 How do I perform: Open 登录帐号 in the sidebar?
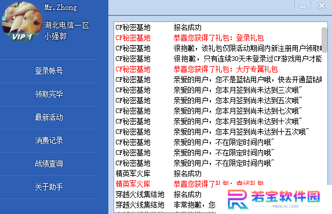tap(49, 71)
